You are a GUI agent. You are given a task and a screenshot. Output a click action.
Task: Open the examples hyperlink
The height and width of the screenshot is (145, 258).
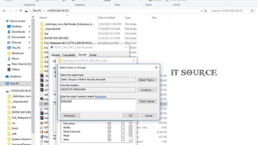point(100,97)
